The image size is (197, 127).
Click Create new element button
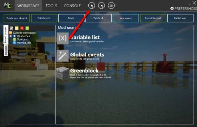coord(17,18)
